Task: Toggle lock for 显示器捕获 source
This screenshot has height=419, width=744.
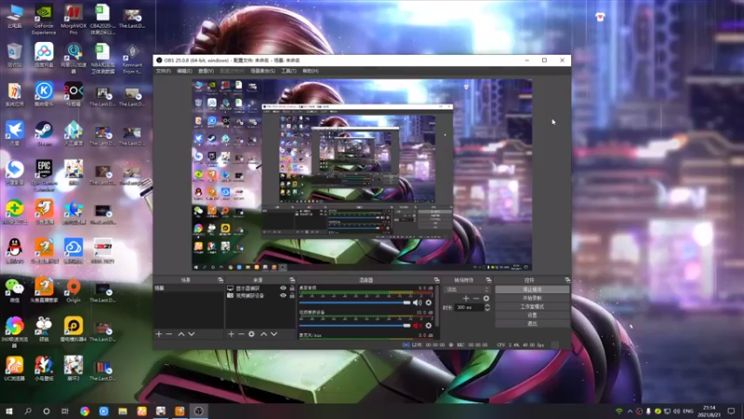Action: 292,289
